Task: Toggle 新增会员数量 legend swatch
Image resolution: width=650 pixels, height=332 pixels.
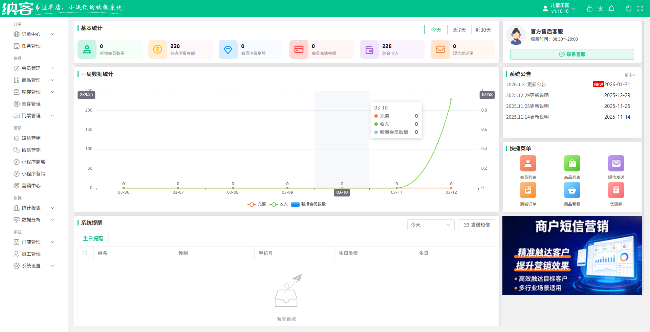Action: click(295, 204)
